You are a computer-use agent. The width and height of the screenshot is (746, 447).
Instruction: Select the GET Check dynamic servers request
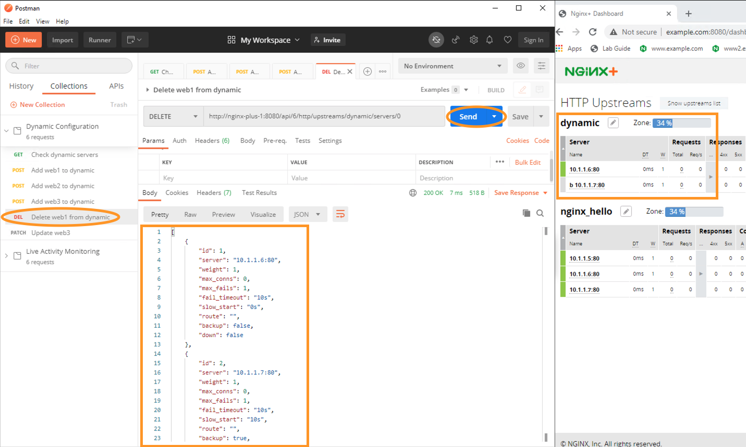coord(69,154)
